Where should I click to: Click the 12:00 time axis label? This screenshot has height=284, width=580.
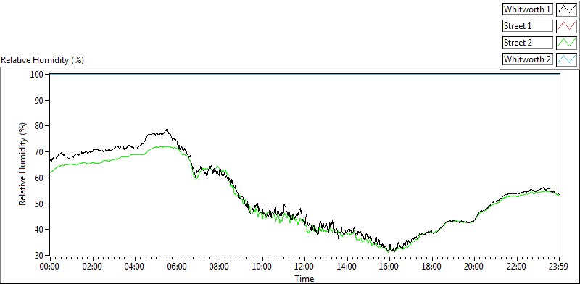coord(304,266)
